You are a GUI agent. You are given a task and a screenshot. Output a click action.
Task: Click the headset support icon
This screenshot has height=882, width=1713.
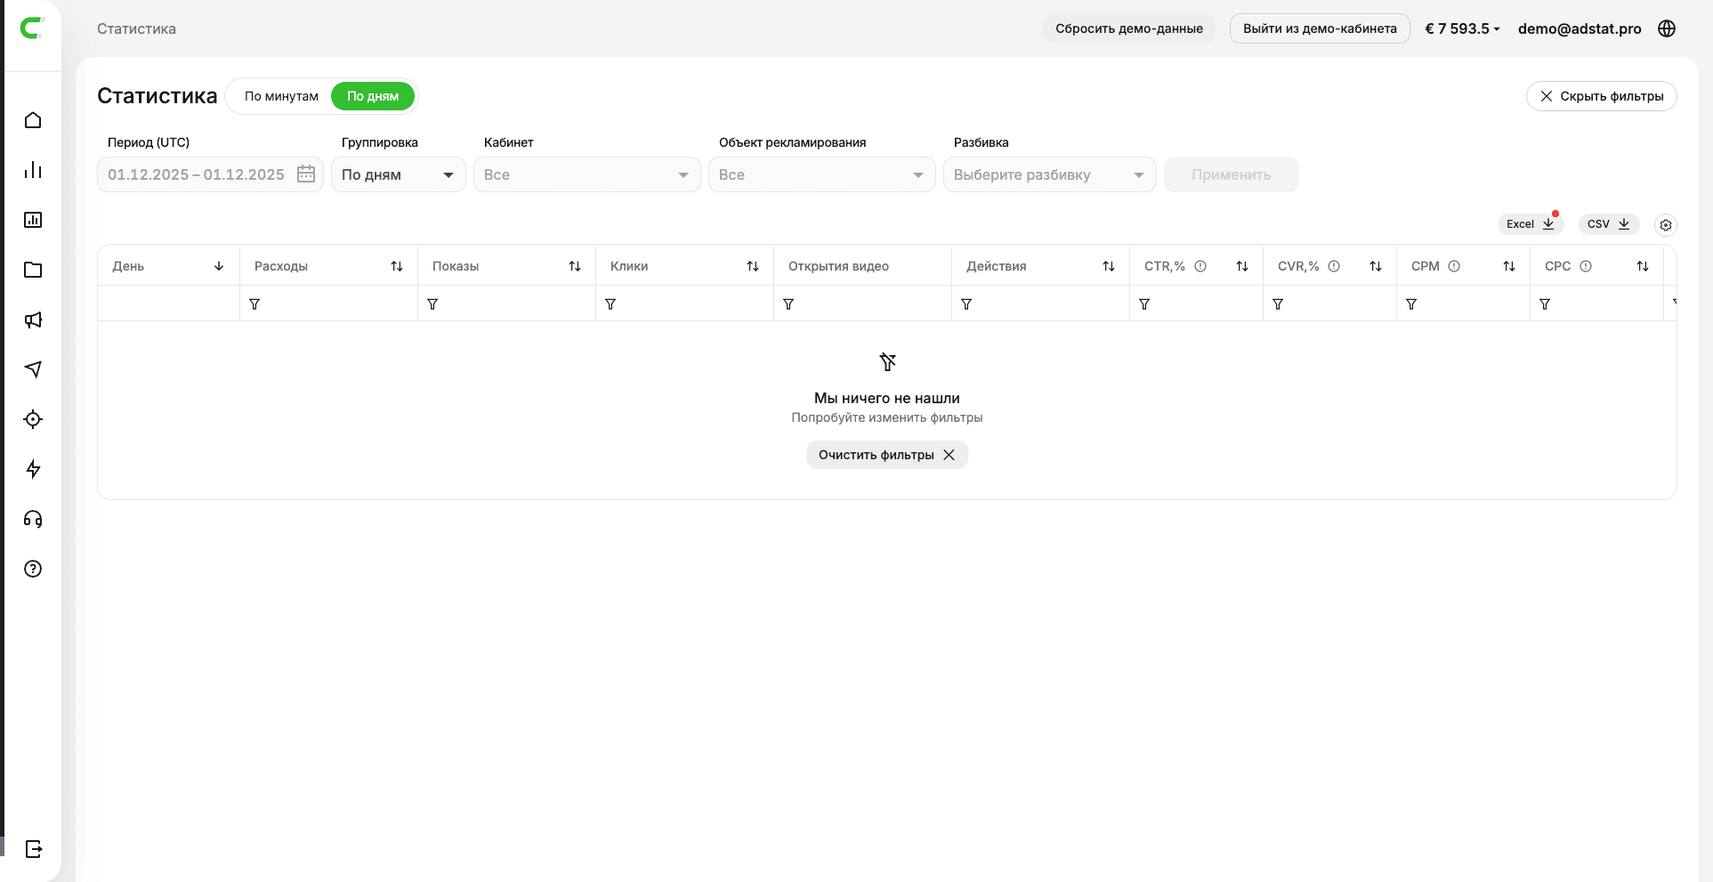click(33, 519)
